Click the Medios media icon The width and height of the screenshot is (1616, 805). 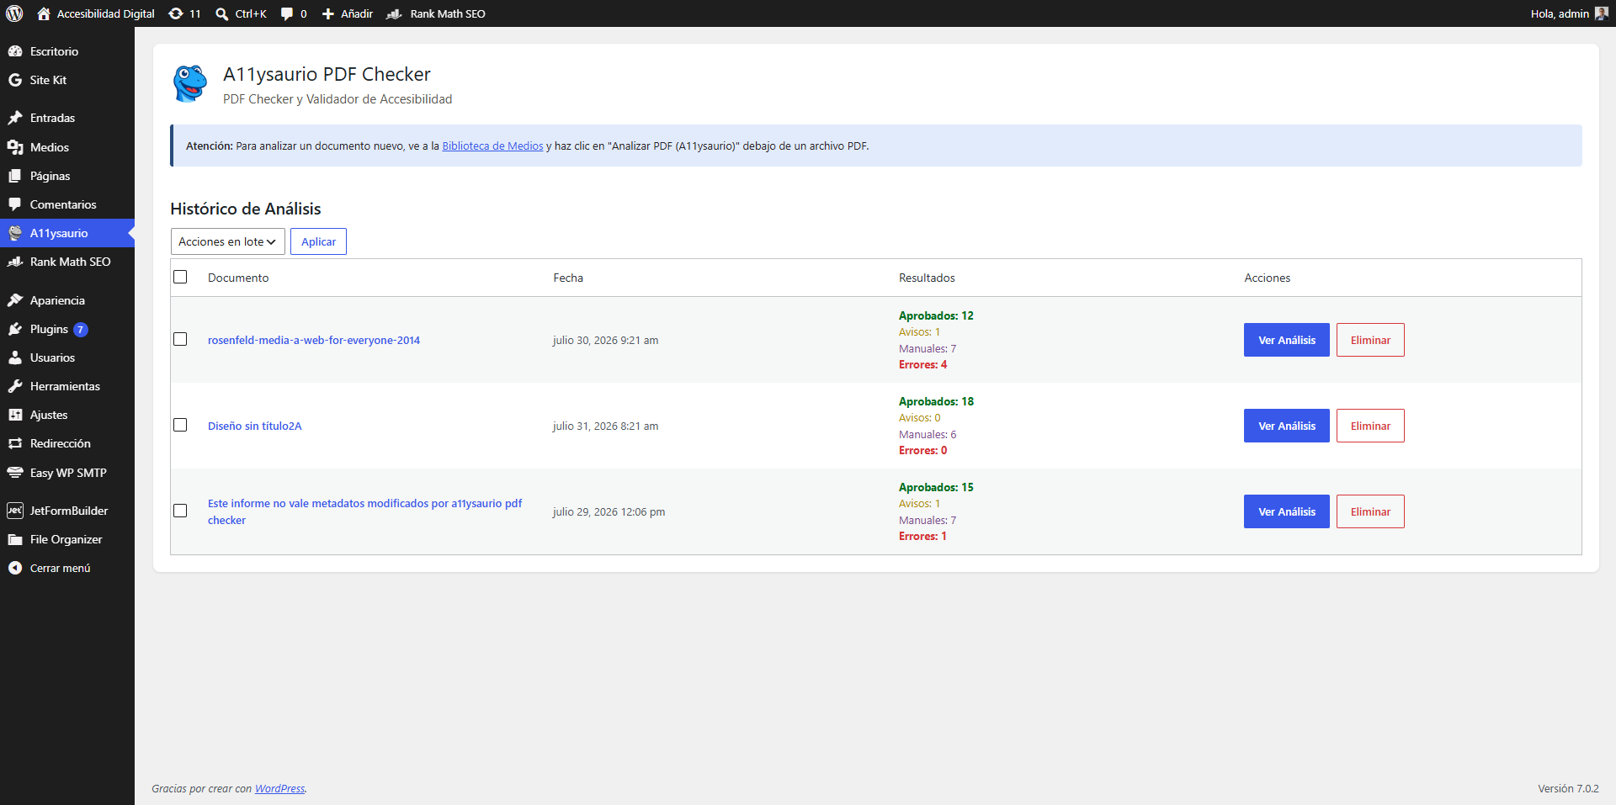pos(15,147)
